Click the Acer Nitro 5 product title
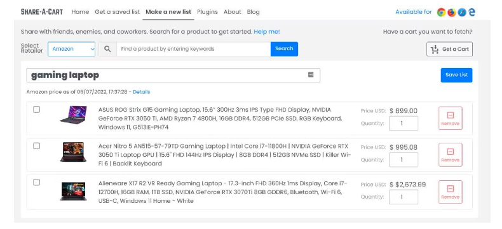 tap(224, 155)
